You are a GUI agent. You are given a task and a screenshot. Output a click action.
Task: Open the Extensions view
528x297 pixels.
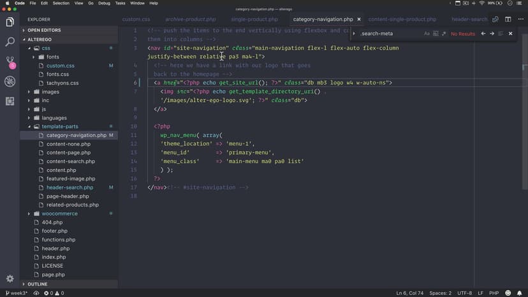(x=10, y=101)
